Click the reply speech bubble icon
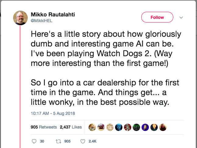197x148 pixels. coord(34,141)
